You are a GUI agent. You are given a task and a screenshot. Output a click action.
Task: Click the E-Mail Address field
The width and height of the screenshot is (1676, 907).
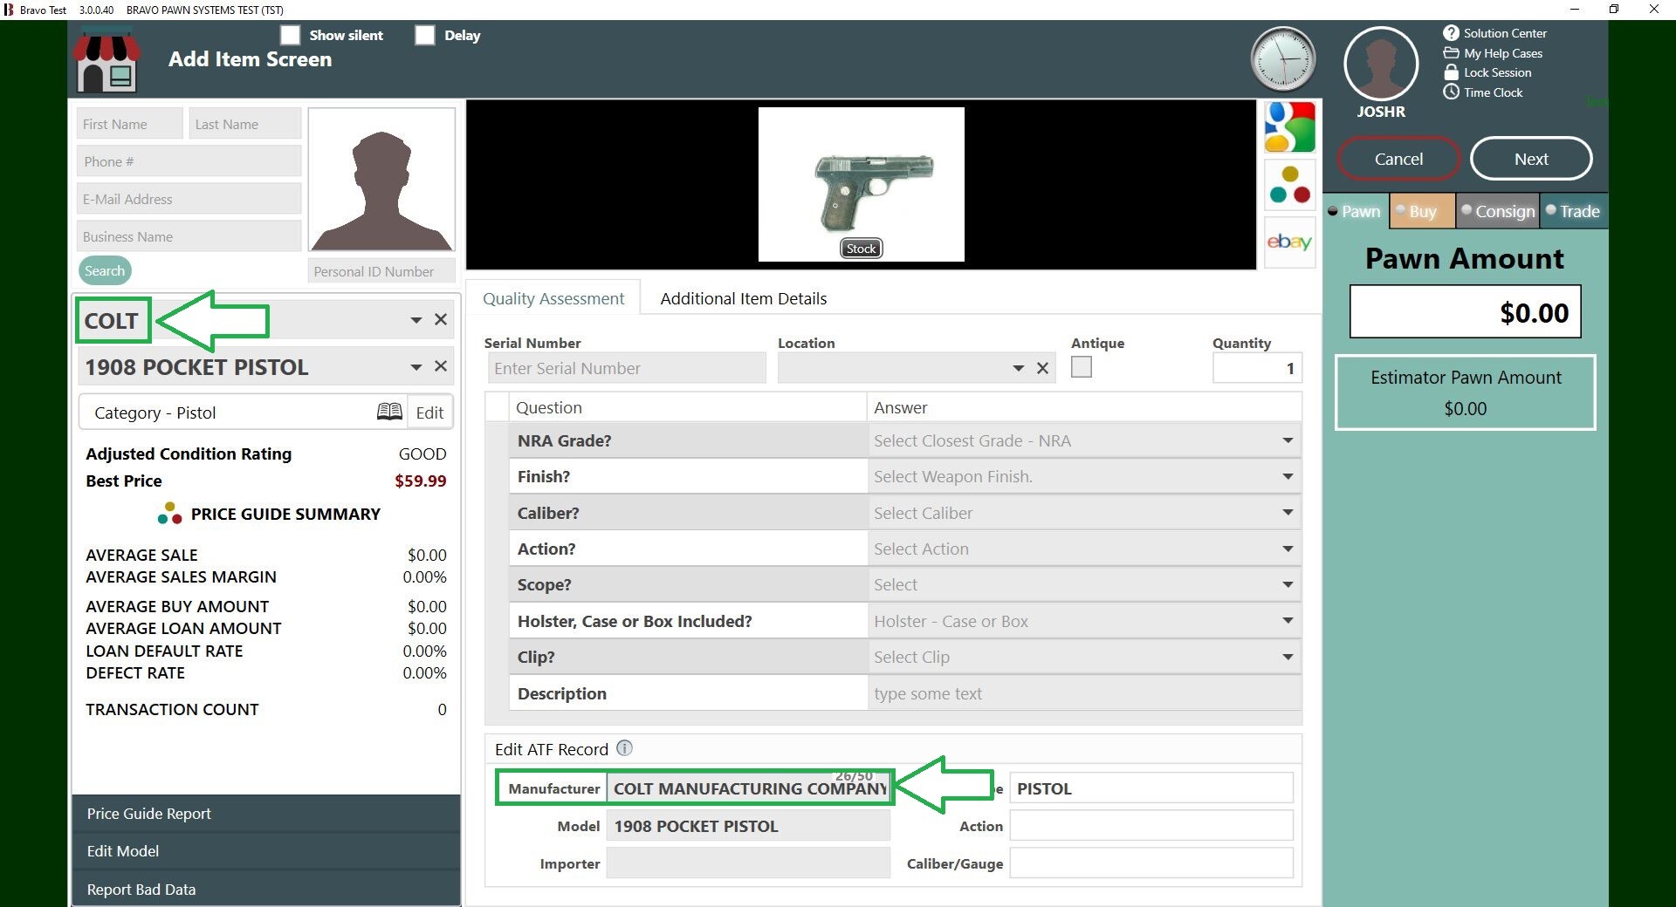pos(189,199)
